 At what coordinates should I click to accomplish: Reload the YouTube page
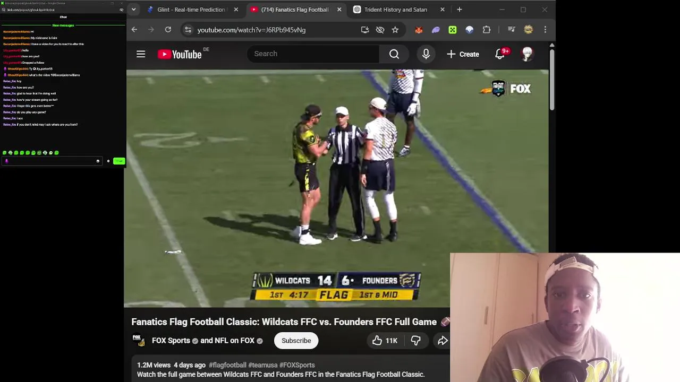[x=168, y=30]
